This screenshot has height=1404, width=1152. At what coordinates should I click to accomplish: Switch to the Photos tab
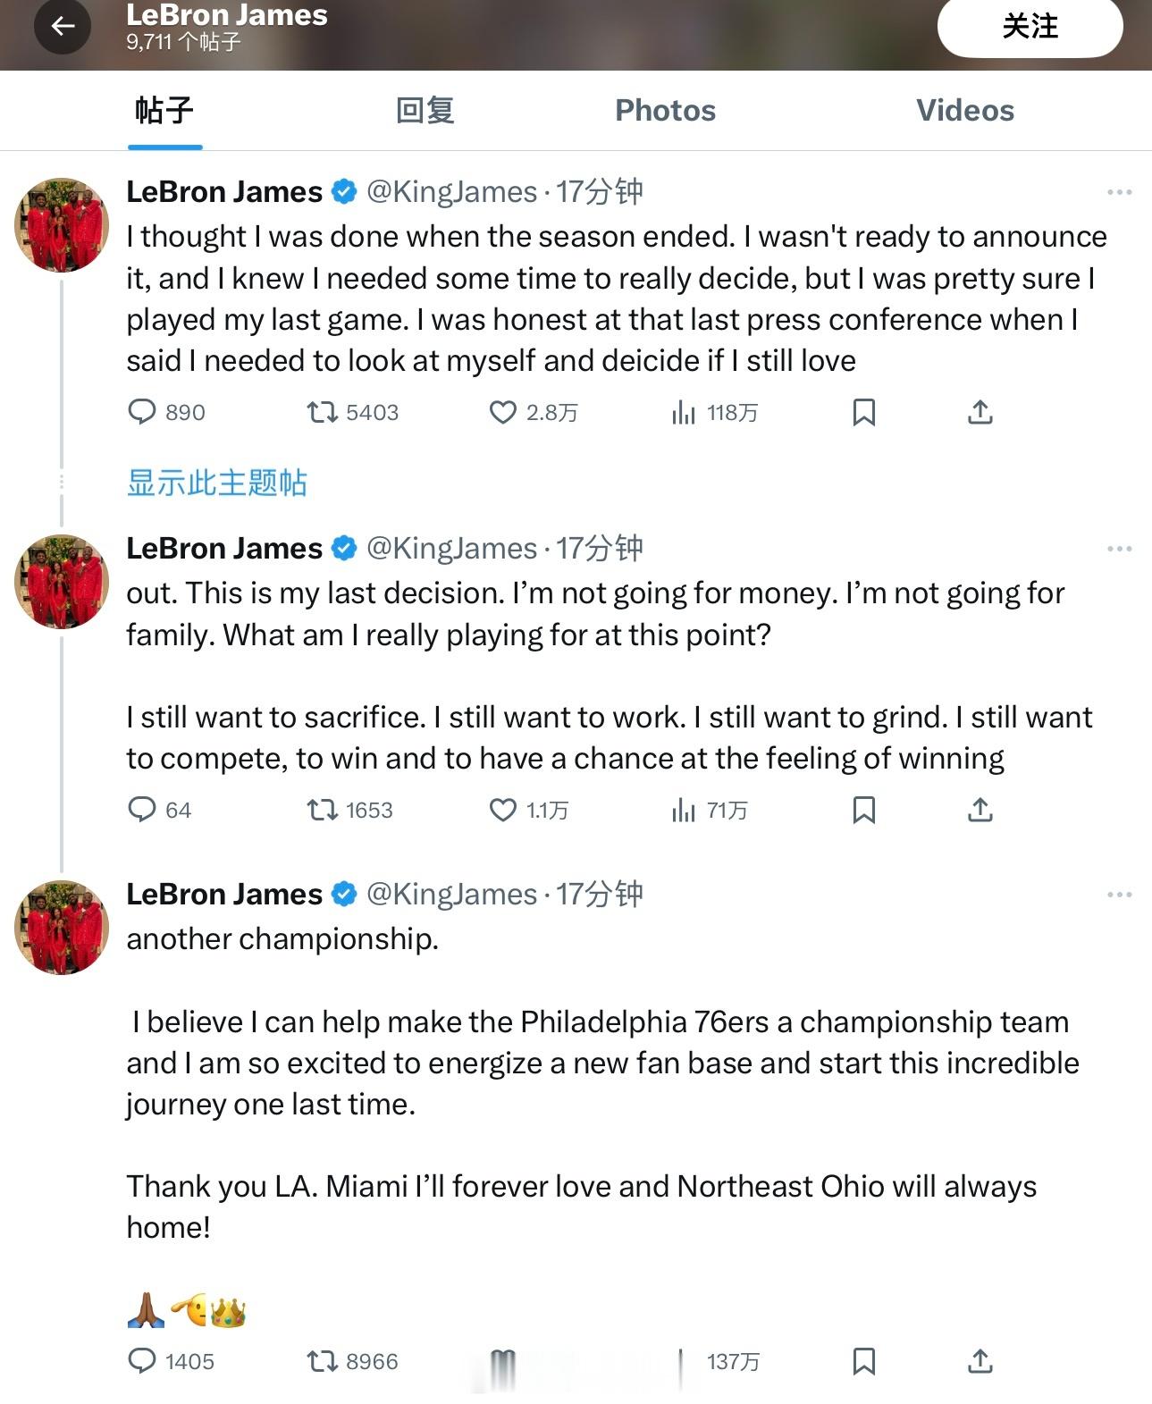666,110
